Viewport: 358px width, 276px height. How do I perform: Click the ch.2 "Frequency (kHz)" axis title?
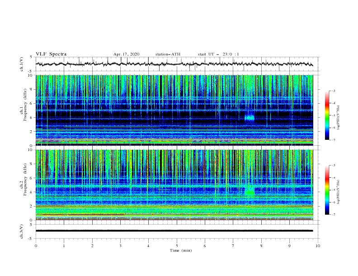[25, 179]
